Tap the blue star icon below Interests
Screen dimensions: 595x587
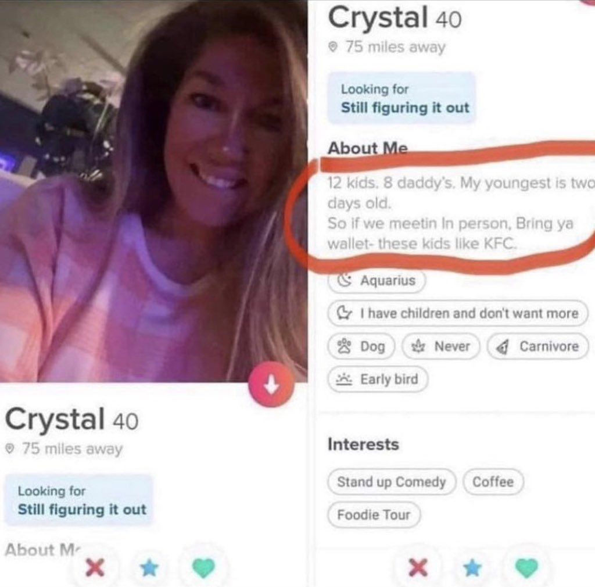point(472,568)
